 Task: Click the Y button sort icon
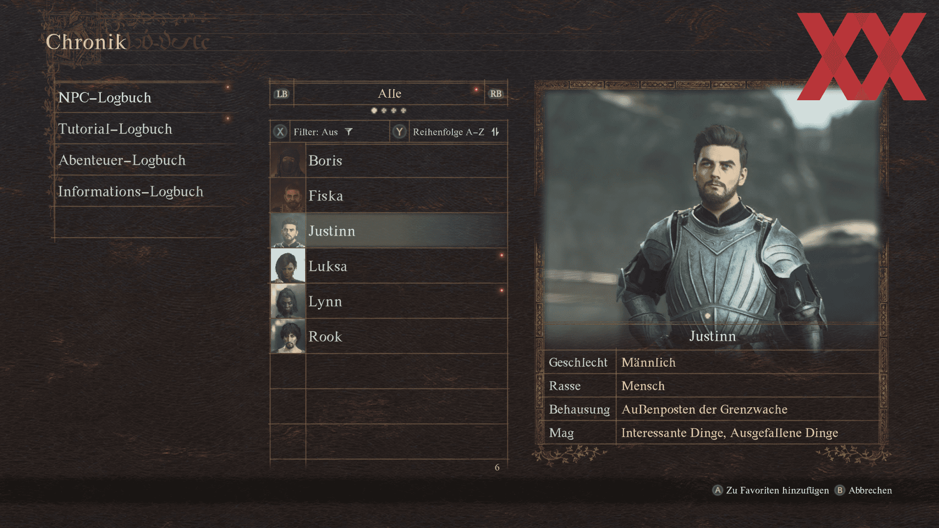click(x=400, y=132)
